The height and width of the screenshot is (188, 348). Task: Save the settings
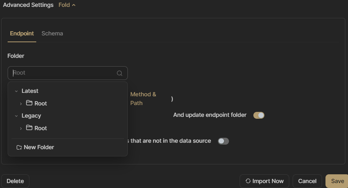[x=337, y=181]
